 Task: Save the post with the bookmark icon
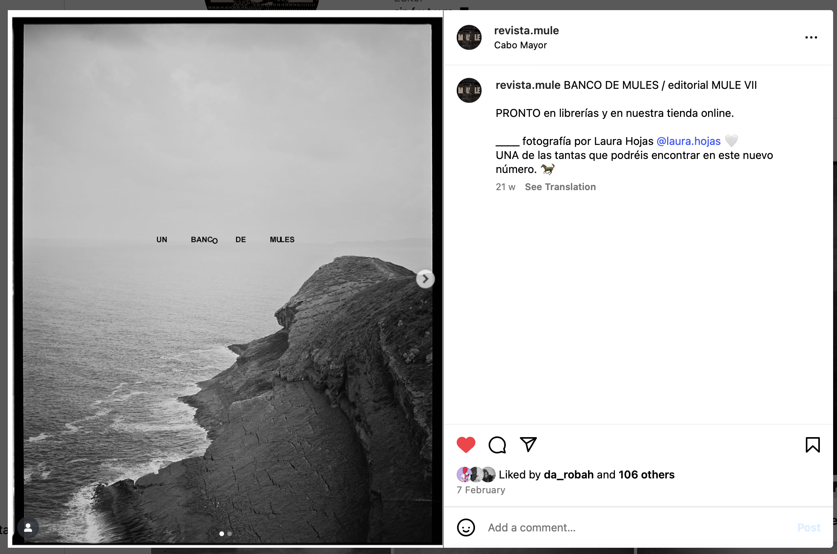pyautogui.click(x=812, y=445)
